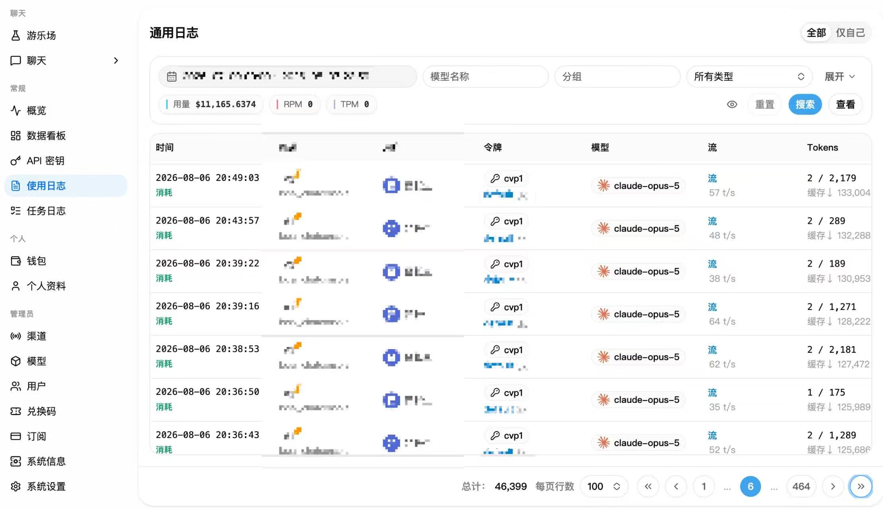Click the blue 搜索 search button
883x508 pixels.
(805, 104)
